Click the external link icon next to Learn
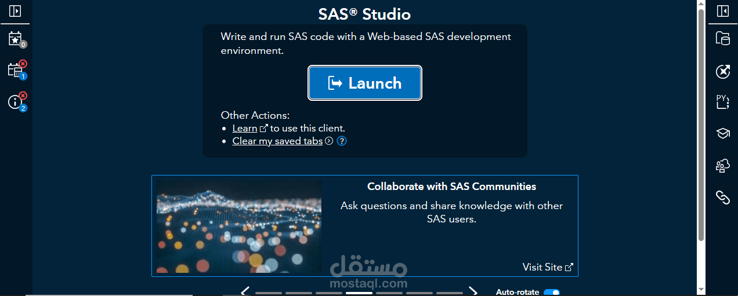Image resolution: width=738 pixels, height=296 pixels. click(263, 128)
